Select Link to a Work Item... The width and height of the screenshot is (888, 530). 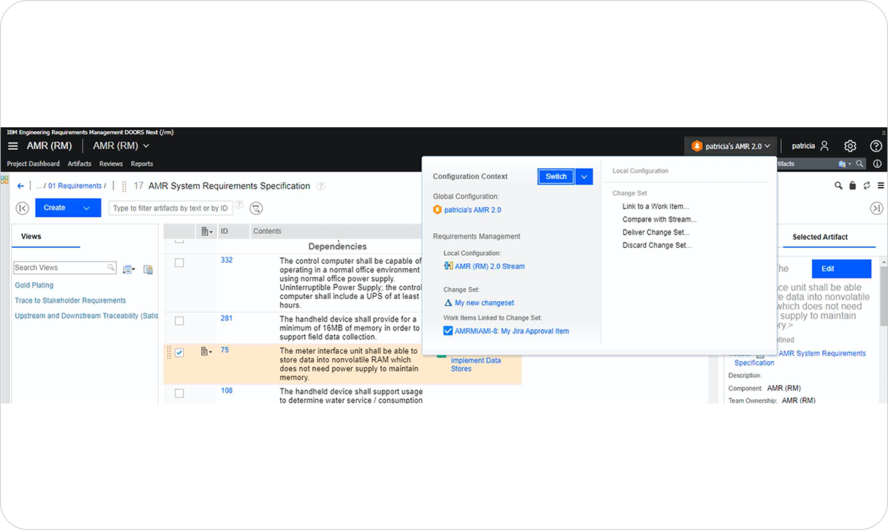[655, 207]
